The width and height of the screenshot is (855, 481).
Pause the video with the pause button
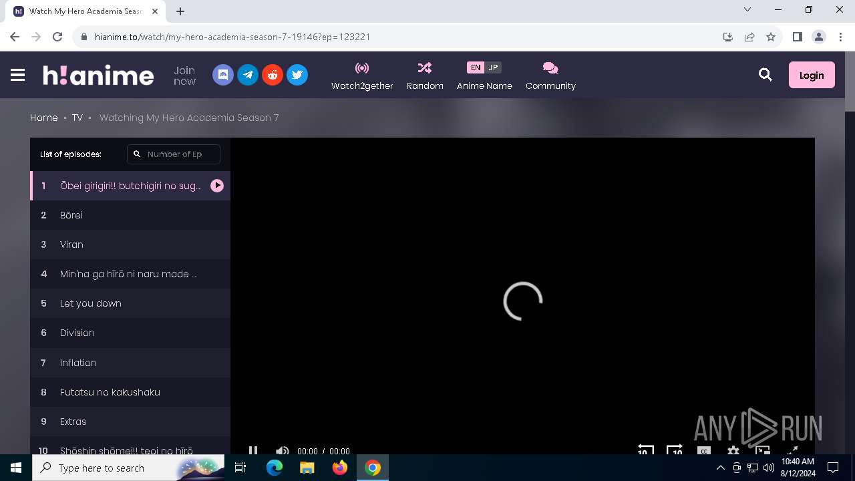(253, 450)
